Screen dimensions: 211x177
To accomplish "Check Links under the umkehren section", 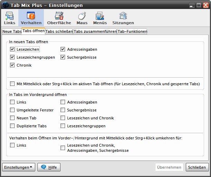I will (x=12, y=145).
